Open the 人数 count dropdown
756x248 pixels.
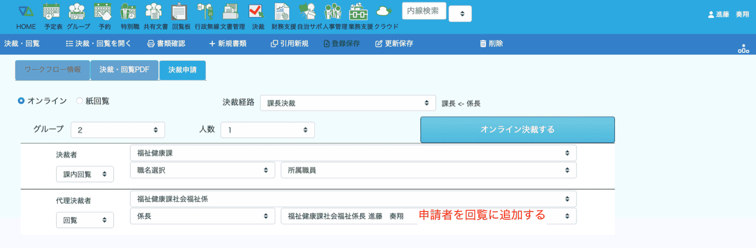(x=268, y=129)
